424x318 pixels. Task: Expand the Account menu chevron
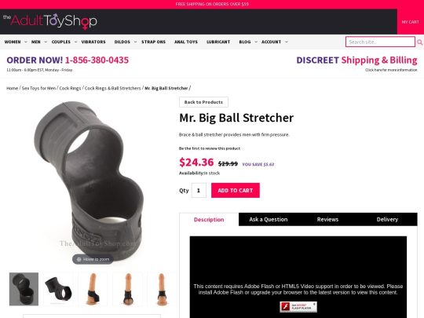click(x=287, y=42)
